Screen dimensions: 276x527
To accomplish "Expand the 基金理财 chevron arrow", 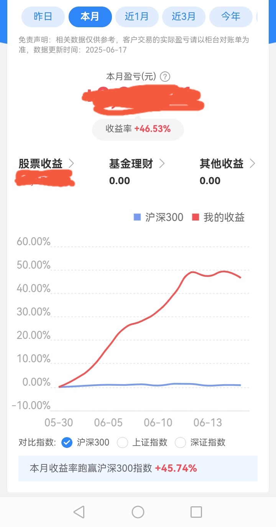I will tap(162, 164).
